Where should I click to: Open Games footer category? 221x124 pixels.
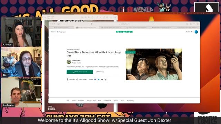coord(116,101)
